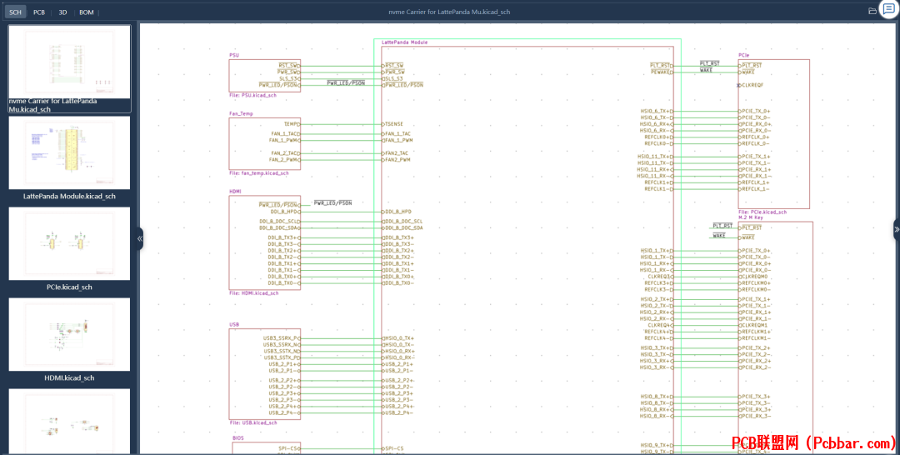Image resolution: width=900 pixels, height=455 pixels.
Task: Click the Fan_Temp sheet title
Action: (x=241, y=113)
